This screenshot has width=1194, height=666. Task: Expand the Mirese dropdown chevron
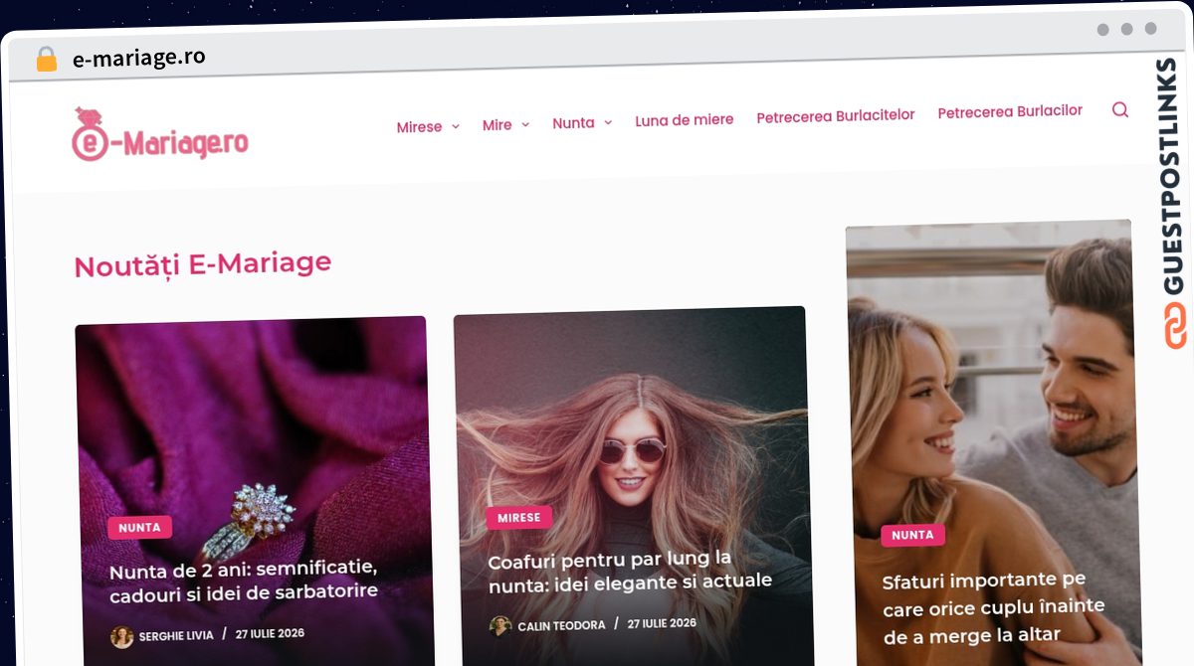pyautogui.click(x=456, y=126)
